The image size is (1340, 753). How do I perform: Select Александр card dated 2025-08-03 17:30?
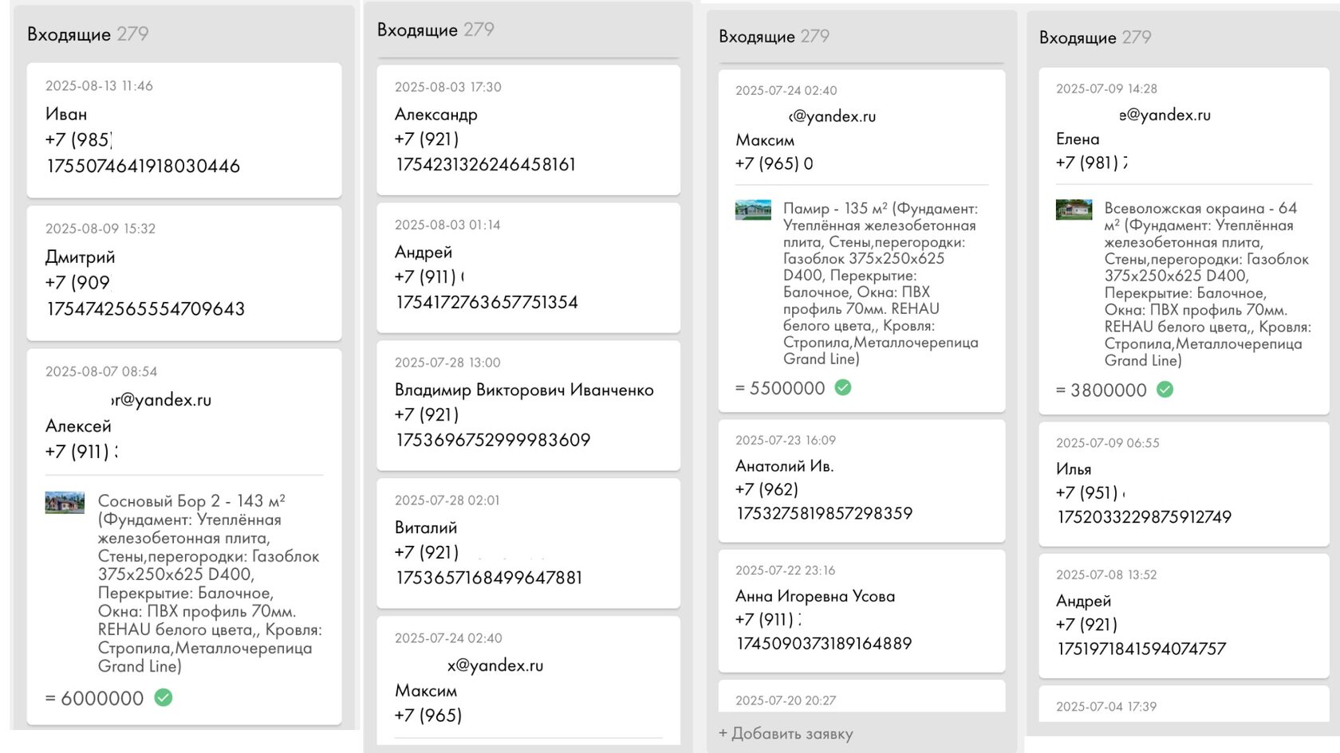click(528, 130)
